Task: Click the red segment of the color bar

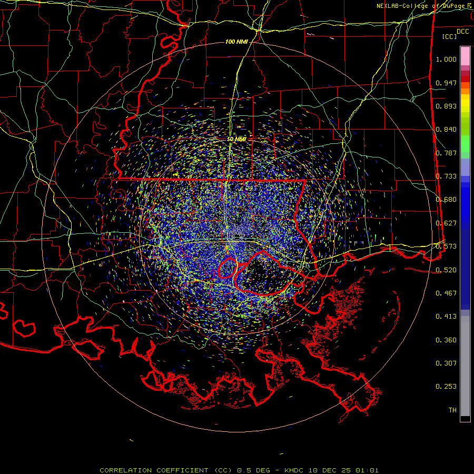Action: coord(465,78)
